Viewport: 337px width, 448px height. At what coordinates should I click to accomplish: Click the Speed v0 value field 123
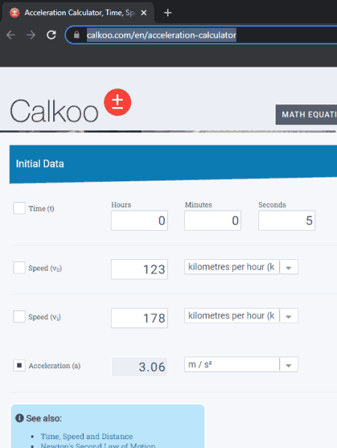tap(139, 270)
